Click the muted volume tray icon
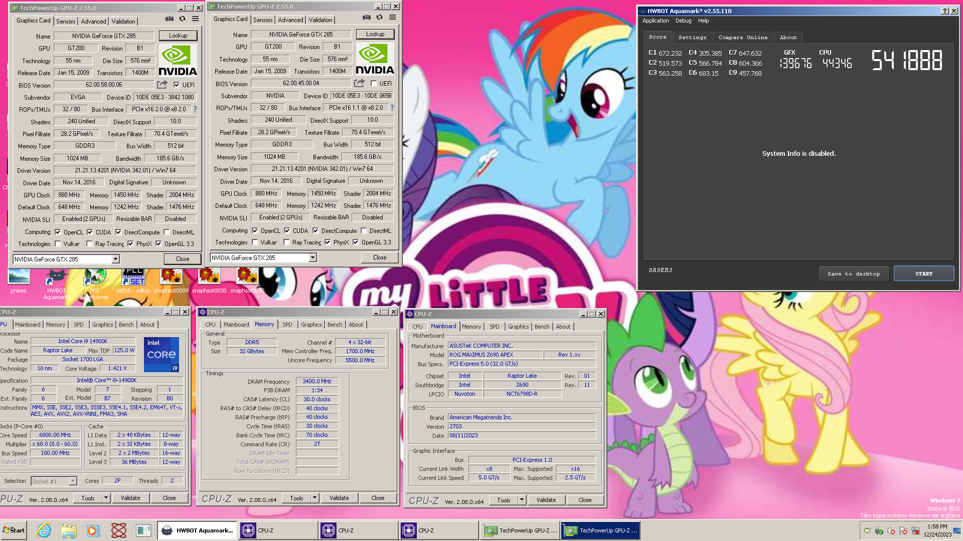This screenshot has height=541, width=963. point(891,531)
